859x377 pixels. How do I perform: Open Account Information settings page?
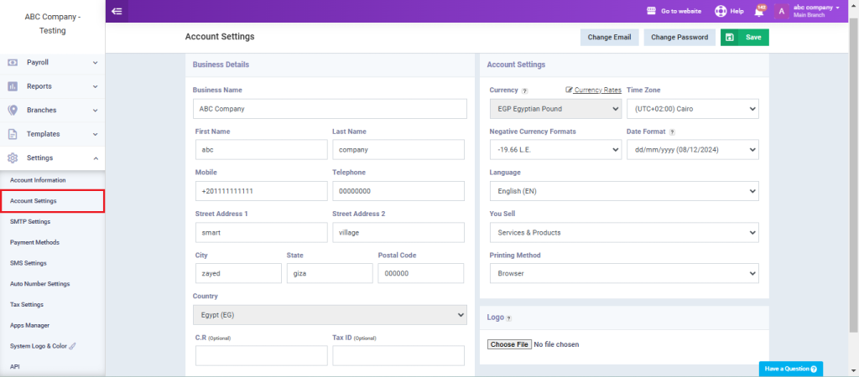point(38,180)
